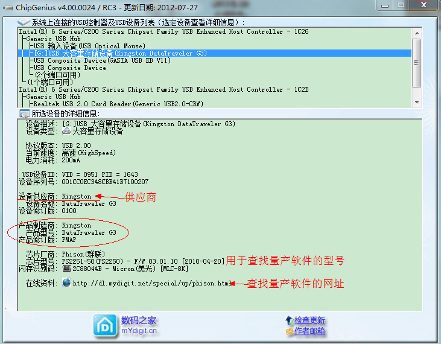Minimize the ChipGenius window
Screen dimensions: 441x344
coord(385,5)
